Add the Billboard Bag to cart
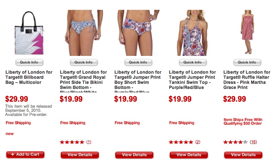Screen dimensions: 275x162 [25, 155]
